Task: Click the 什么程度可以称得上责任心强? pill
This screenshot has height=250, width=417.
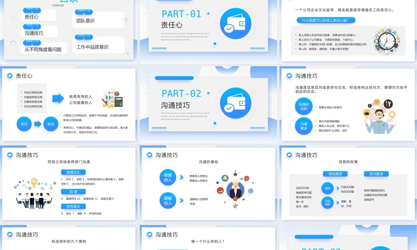Action: [326, 20]
